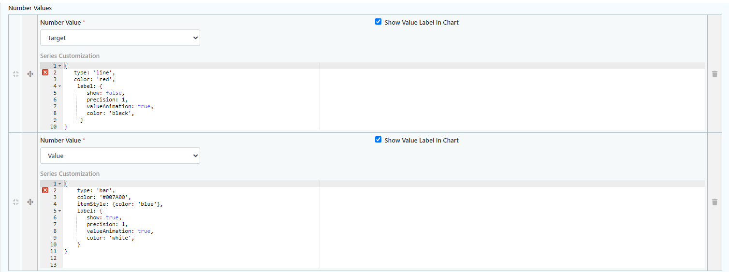Open the Target number value dropdown

120,38
